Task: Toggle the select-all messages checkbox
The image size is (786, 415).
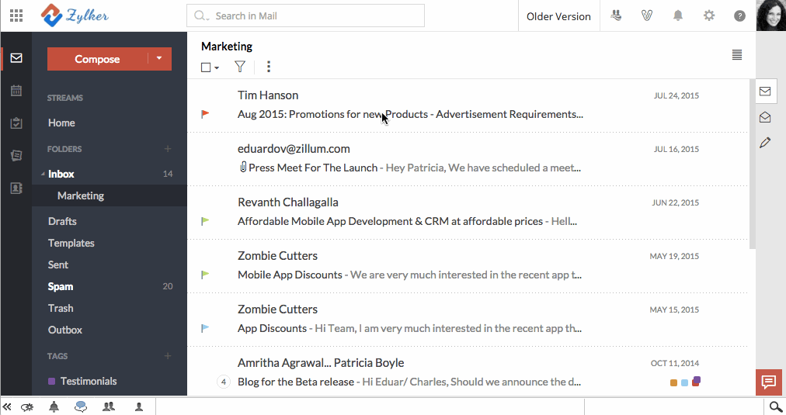Action: click(206, 67)
